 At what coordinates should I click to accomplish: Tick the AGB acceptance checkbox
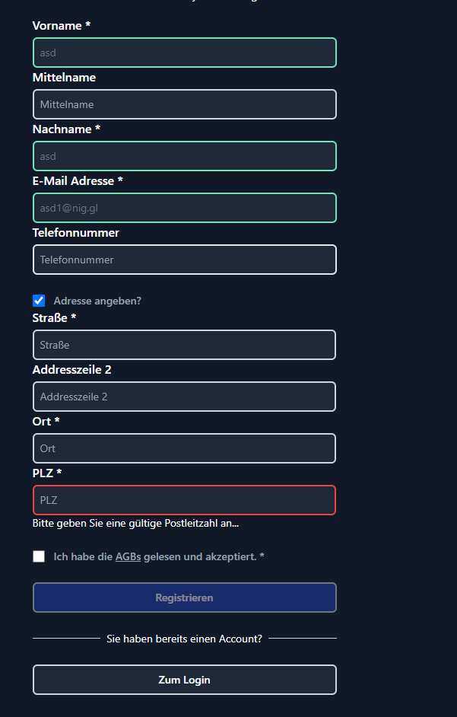coord(39,556)
